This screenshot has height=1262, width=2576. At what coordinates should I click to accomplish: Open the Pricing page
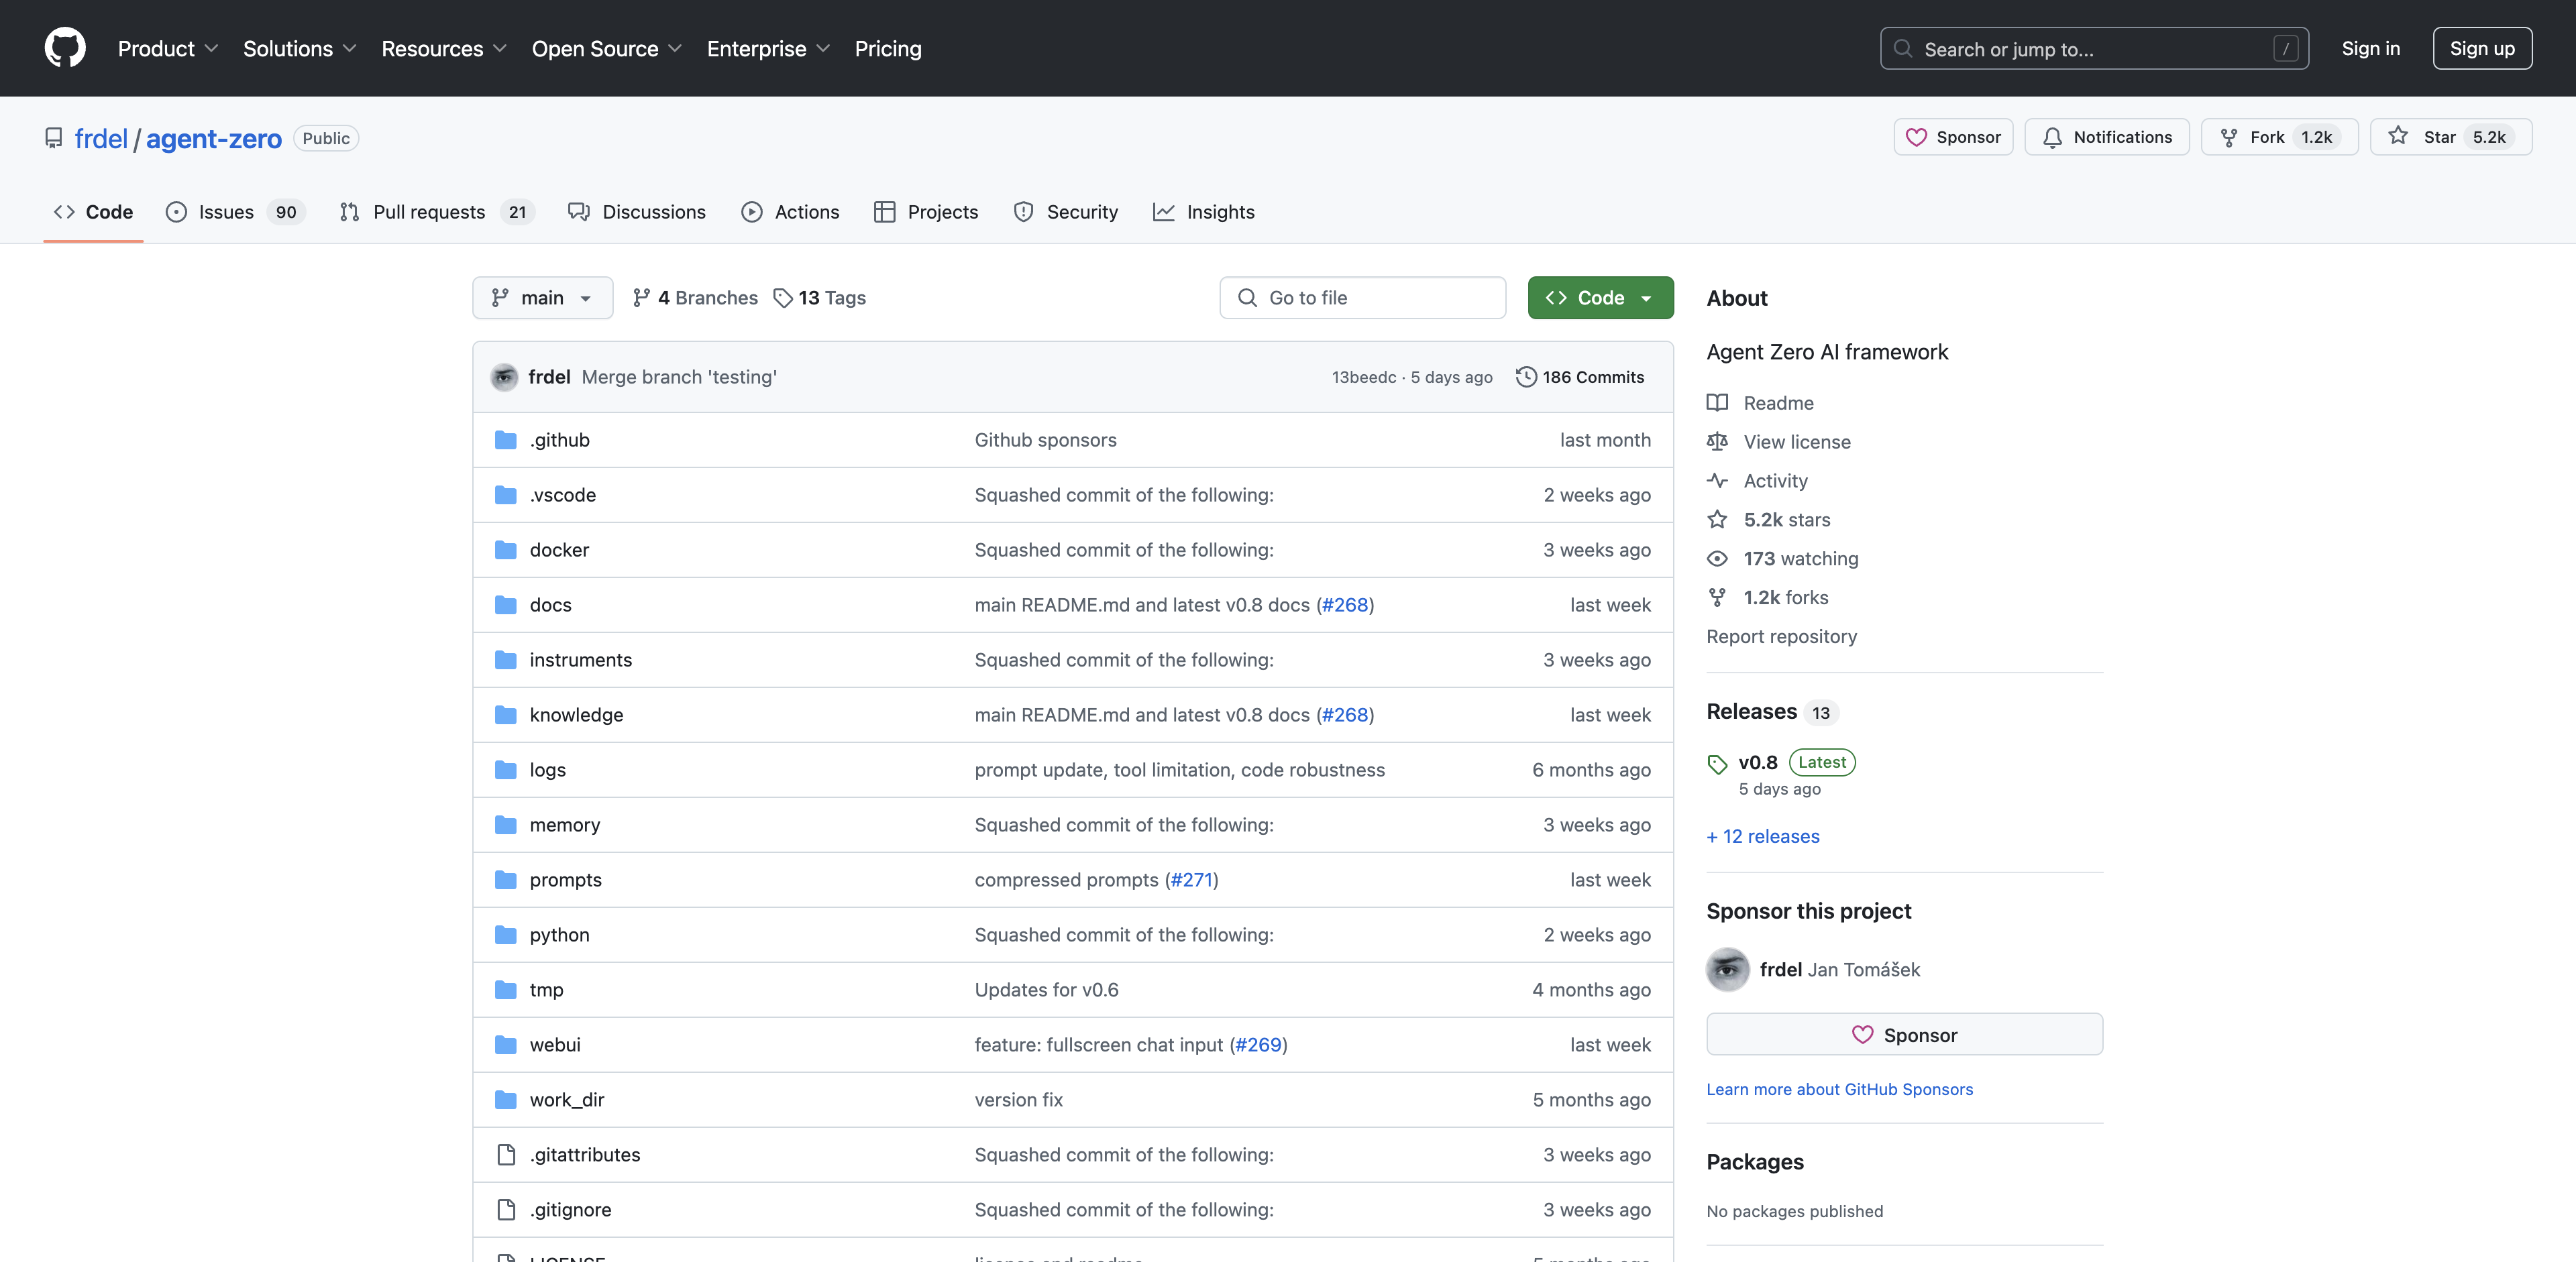[888, 48]
